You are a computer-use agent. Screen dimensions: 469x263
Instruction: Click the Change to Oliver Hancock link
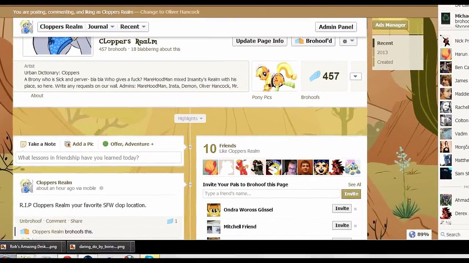click(x=170, y=12)
